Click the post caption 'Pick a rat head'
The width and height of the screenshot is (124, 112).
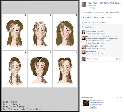point(100,12)
